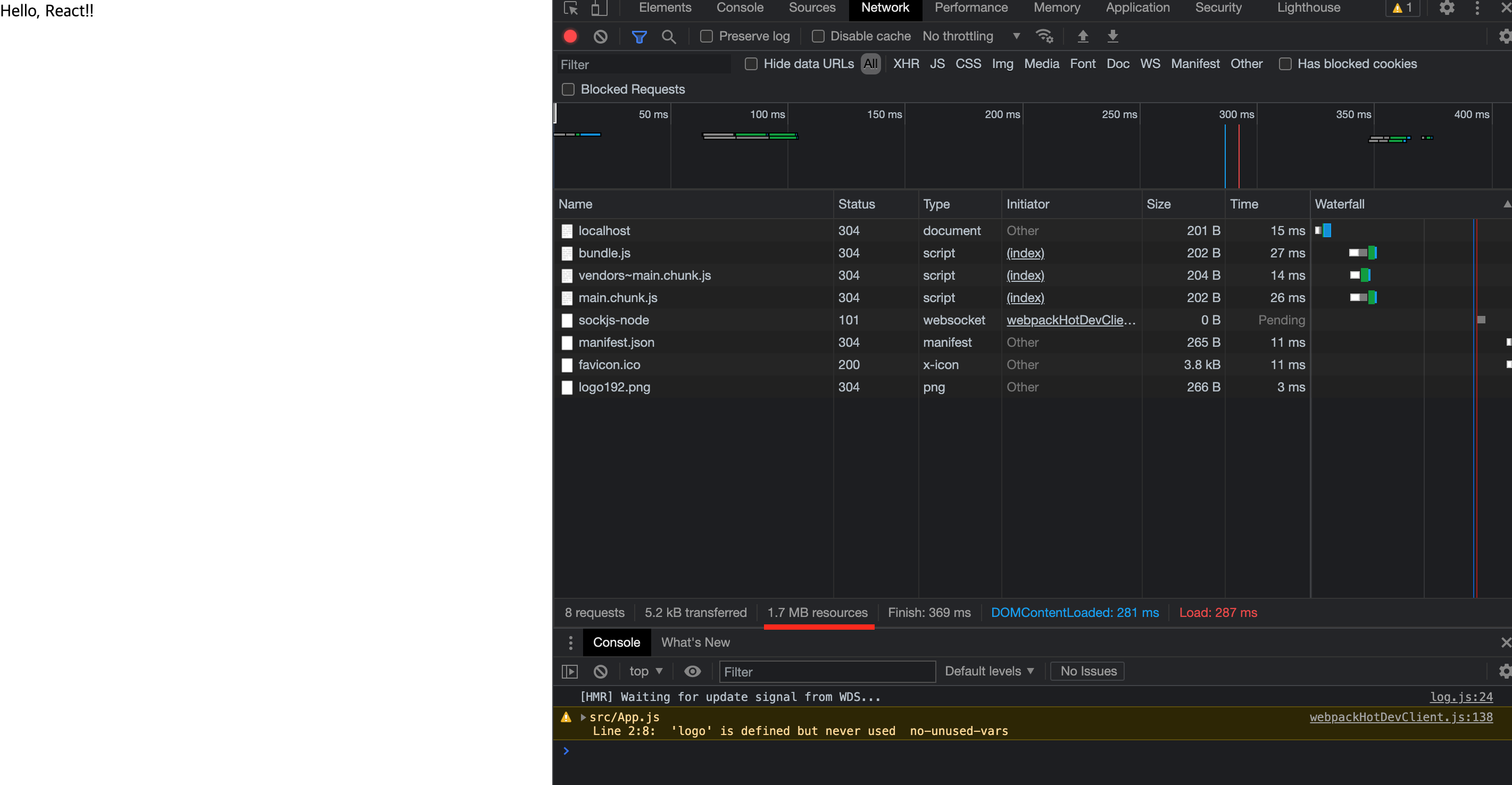
Task: Enable the Preserve log checkbox
Action: [707, 36]
